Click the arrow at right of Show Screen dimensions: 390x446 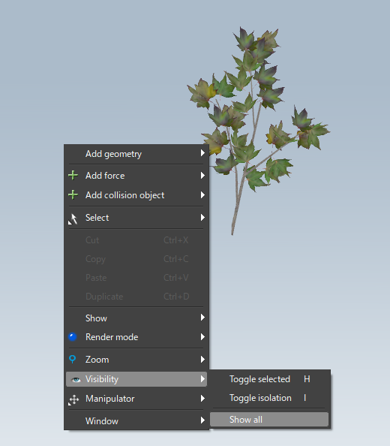202,317
